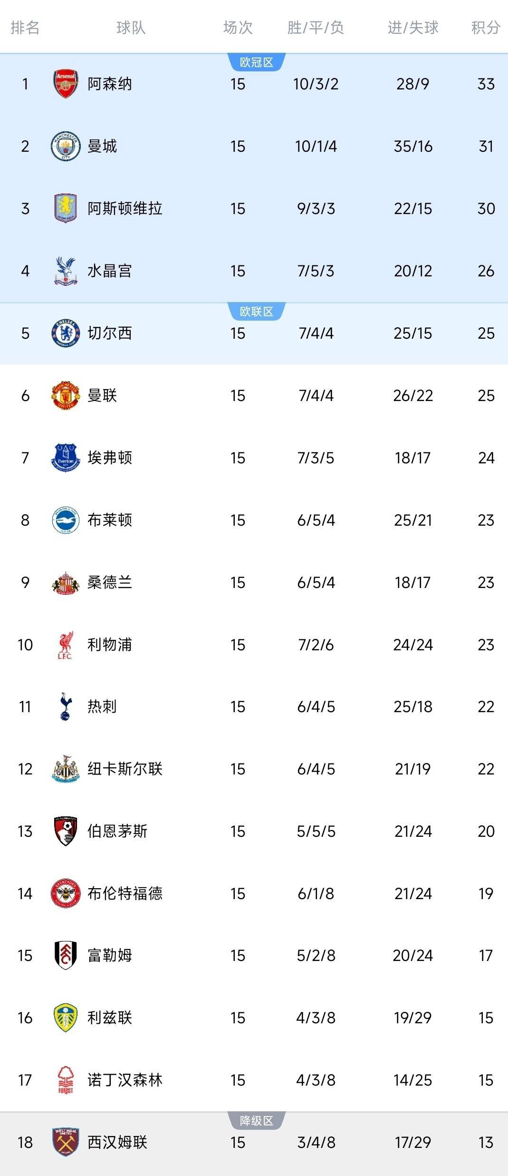Select the Everton club badge
The width and height of the screenshot is (508, 1176).
tap(66, 458)
